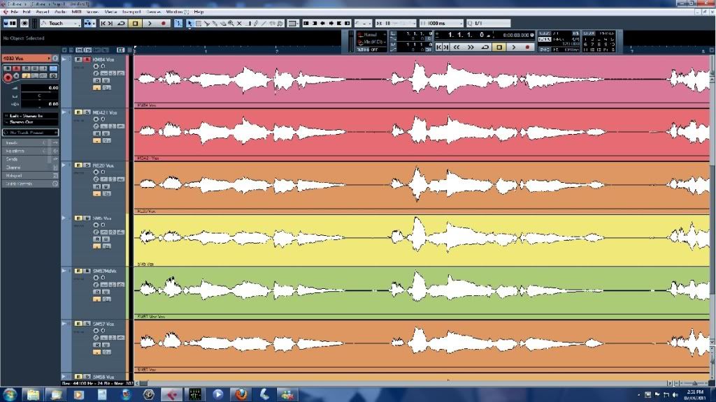
Task: Click edit channel settings on KM84 Vox
Action: 96,73
